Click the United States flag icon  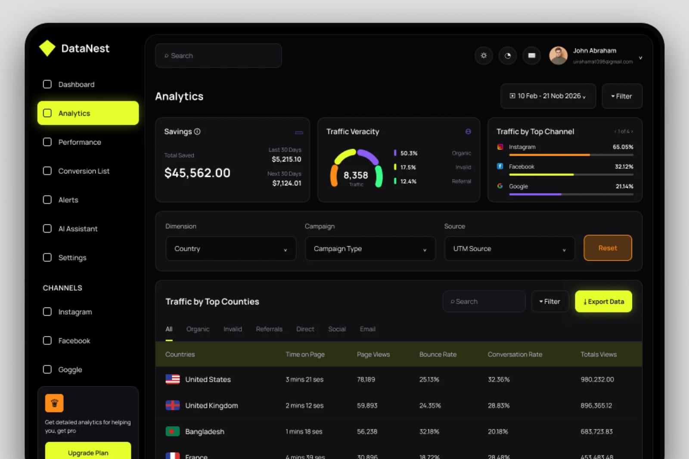click(x=173, y=379)
